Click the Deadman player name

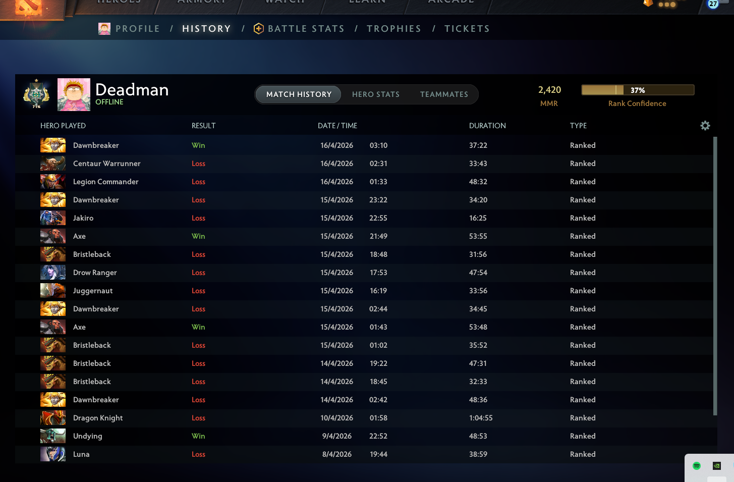pyautogui.click(x=132, y=89)
